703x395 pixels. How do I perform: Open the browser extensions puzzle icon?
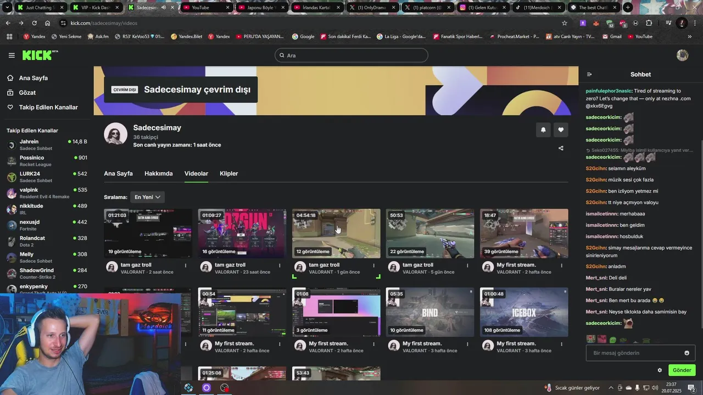649,23
